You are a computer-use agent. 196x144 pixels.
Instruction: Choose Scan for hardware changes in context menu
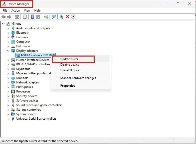click(81, 78)
